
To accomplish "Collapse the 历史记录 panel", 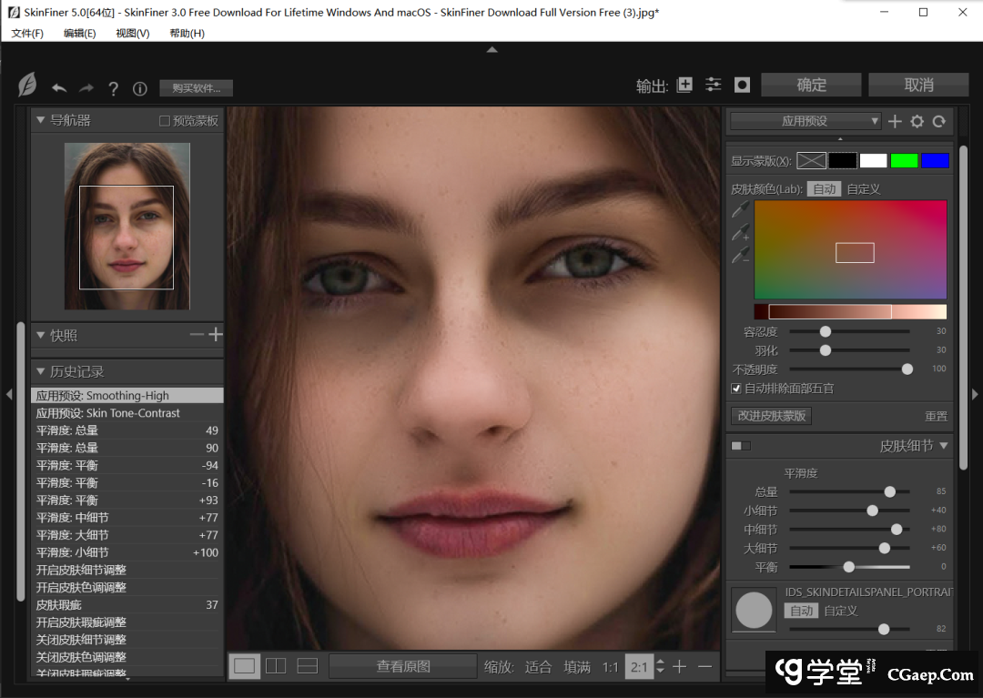I will click(41, 371).
